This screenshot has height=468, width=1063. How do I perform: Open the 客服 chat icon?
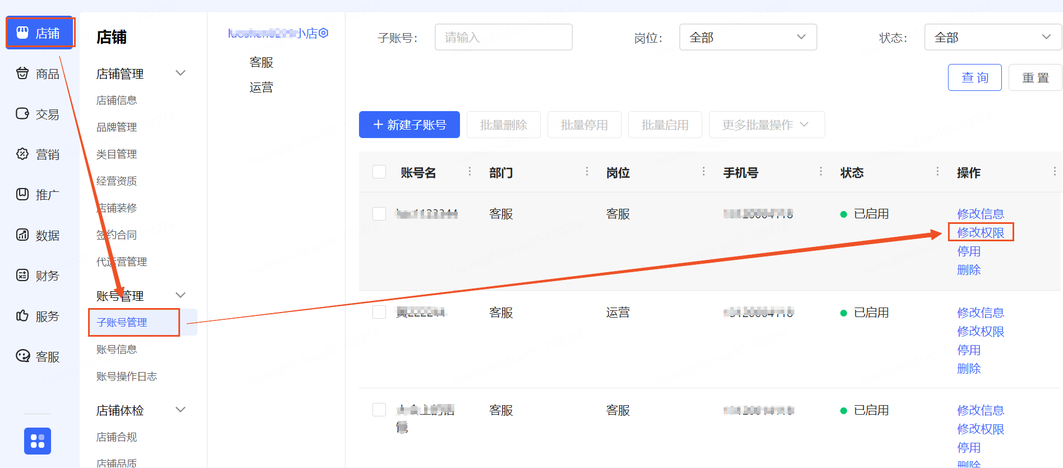click(x=22, y=356)
